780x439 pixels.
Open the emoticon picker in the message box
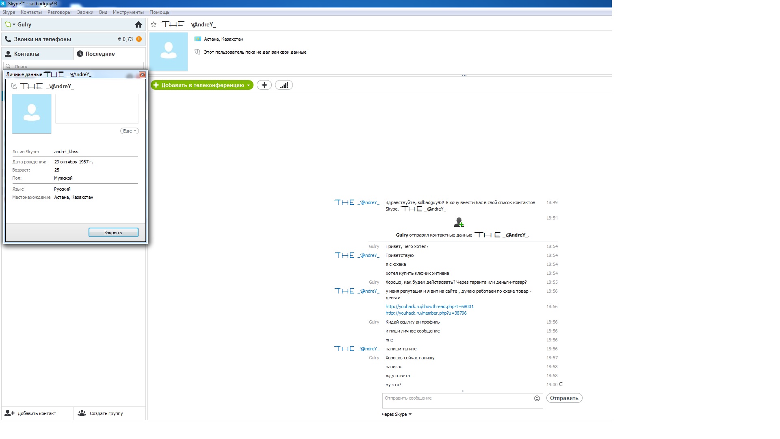pos(537,398)
